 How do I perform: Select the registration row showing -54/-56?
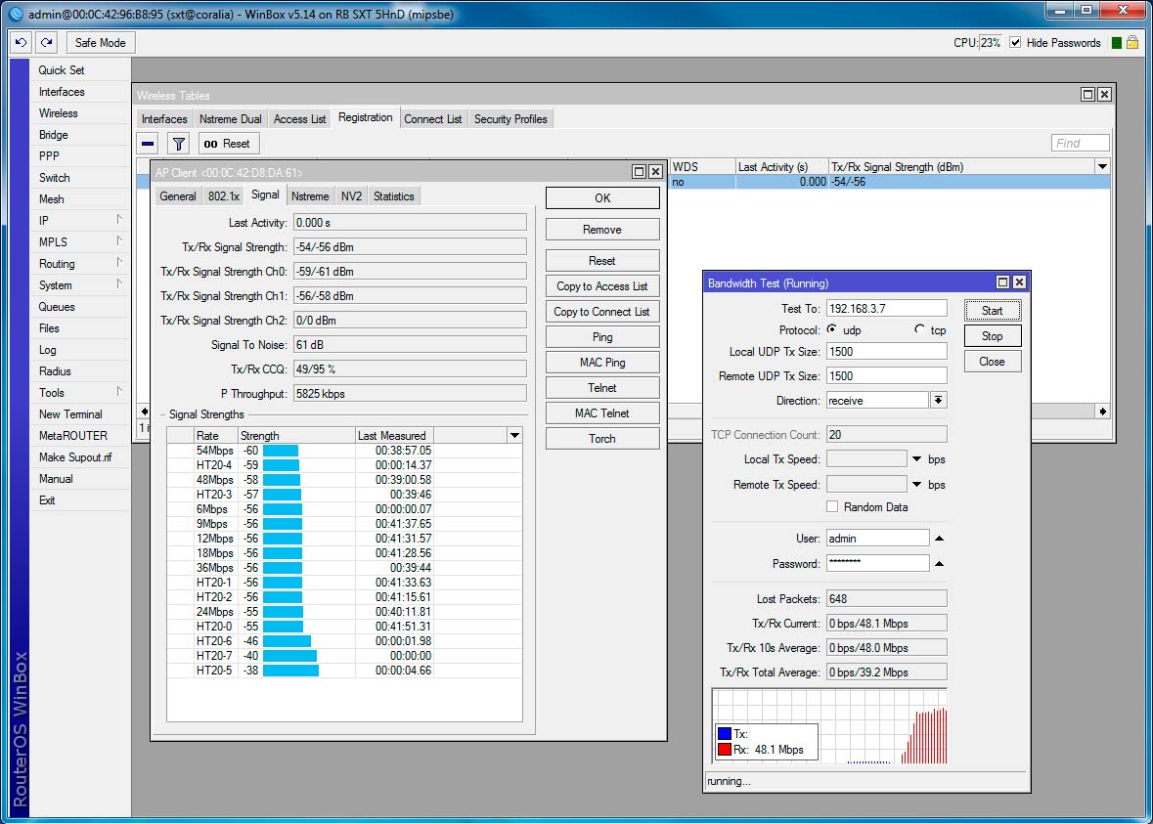coord(890,182)
